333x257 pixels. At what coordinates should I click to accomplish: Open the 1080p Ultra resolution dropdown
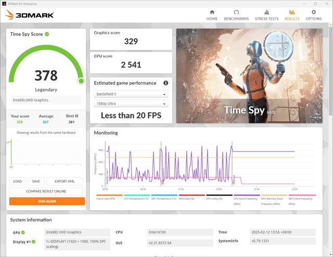[x=131, y=104]
